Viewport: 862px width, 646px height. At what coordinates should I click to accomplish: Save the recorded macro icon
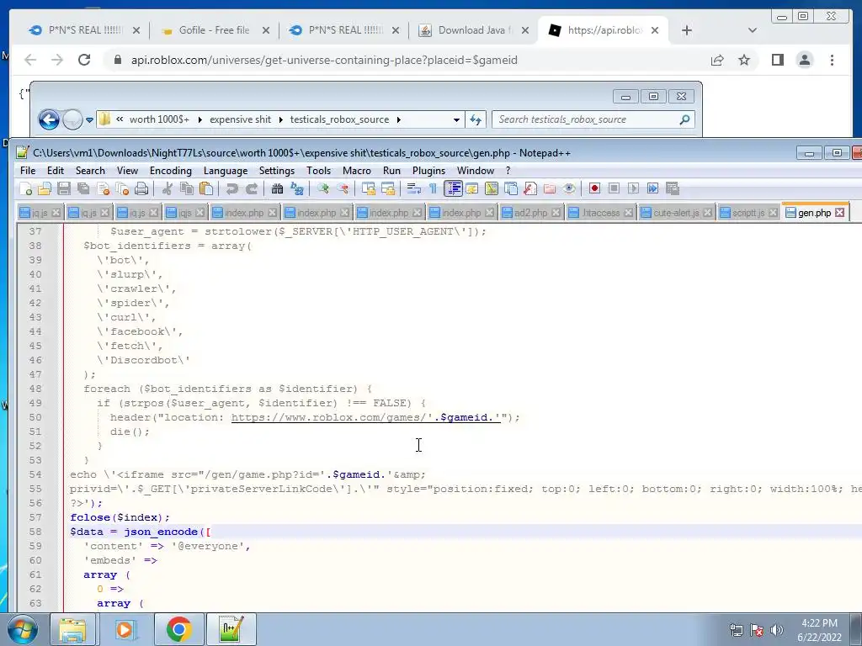pyautogui.click(x=673, y=189)
